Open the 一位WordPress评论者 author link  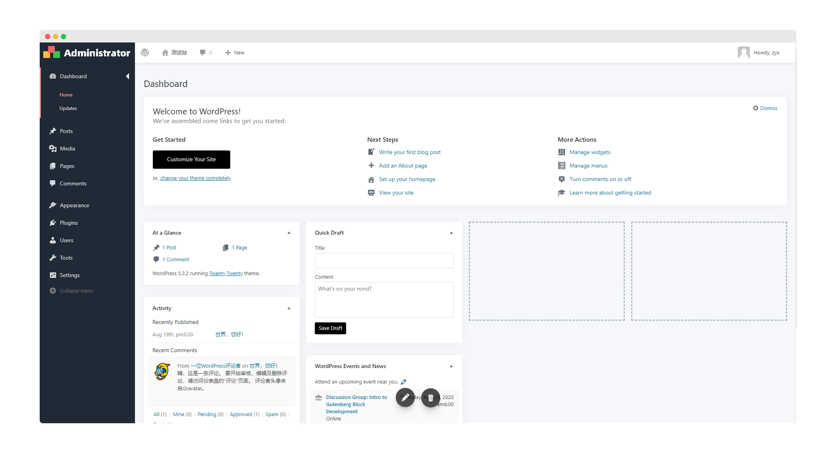[x=216, y=366]
